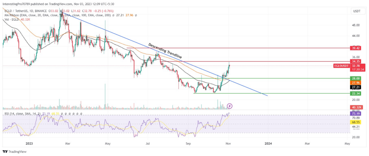Click the 17:20:34 bar countdown label
This screenshot has width=369, height=156.
click(x=357, y=70)
